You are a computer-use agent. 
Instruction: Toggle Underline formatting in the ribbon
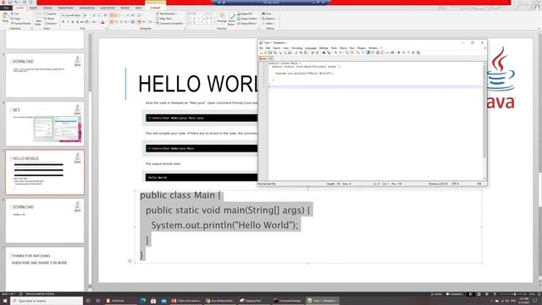pos(73,22)
